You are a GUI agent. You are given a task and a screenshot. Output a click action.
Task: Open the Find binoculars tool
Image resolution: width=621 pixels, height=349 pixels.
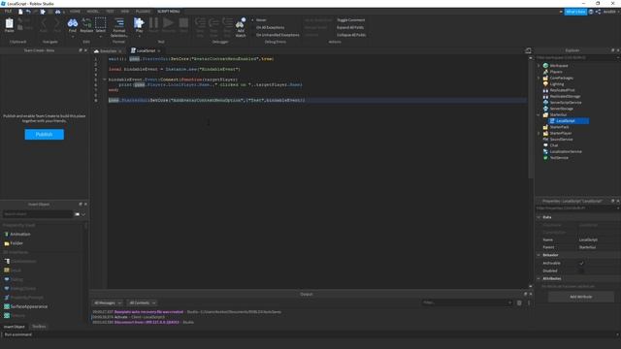(x=73, y=24)
